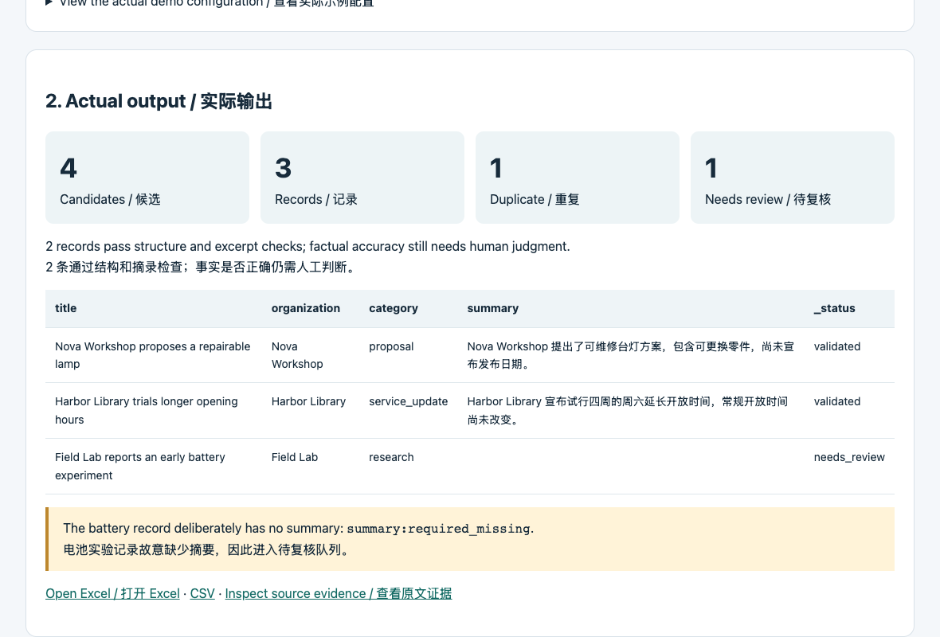Click the '2. Actual output / 实际输出' heading
This screenshot has width=940, height=637.
point(159,101)
